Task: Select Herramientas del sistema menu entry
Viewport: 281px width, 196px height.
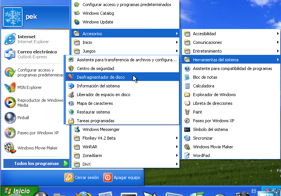Action: (x=231, y=60)
